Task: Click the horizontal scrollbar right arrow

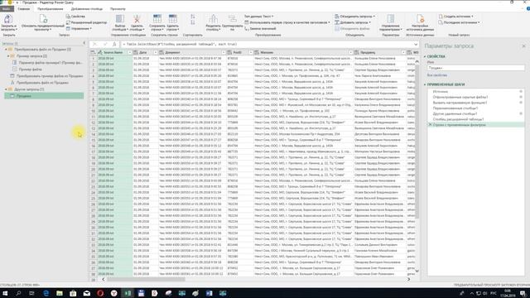Action: pyautogui.click(x=408, y=280)
